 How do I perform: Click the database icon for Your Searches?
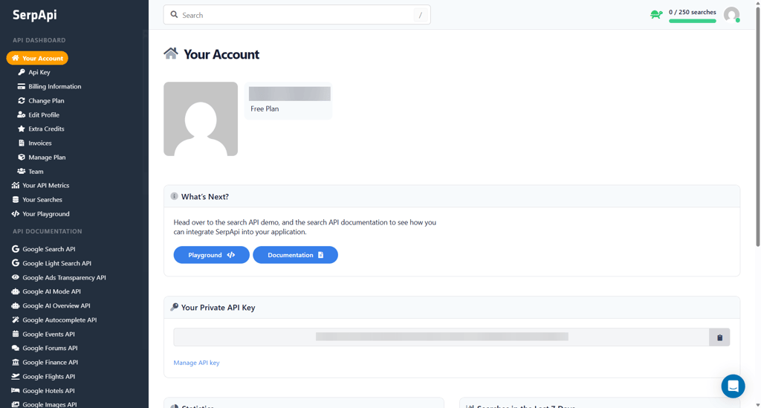pos(16,199)
